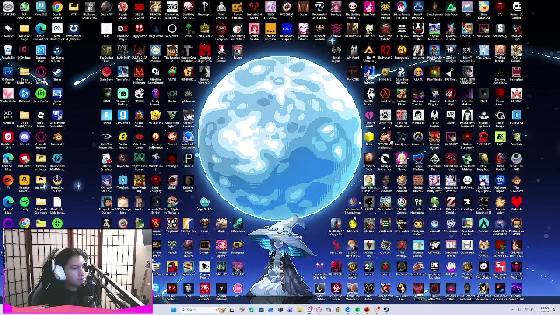Select the Dead by Daylight icon
Screen dimensions: 560x315
[x=451, y=52]
